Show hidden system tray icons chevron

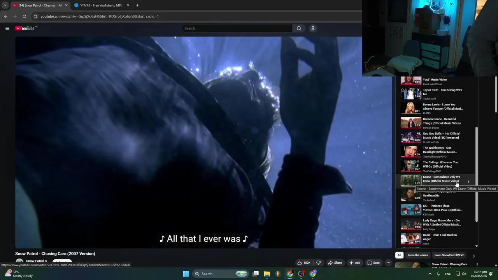click(x=430, y=274)
